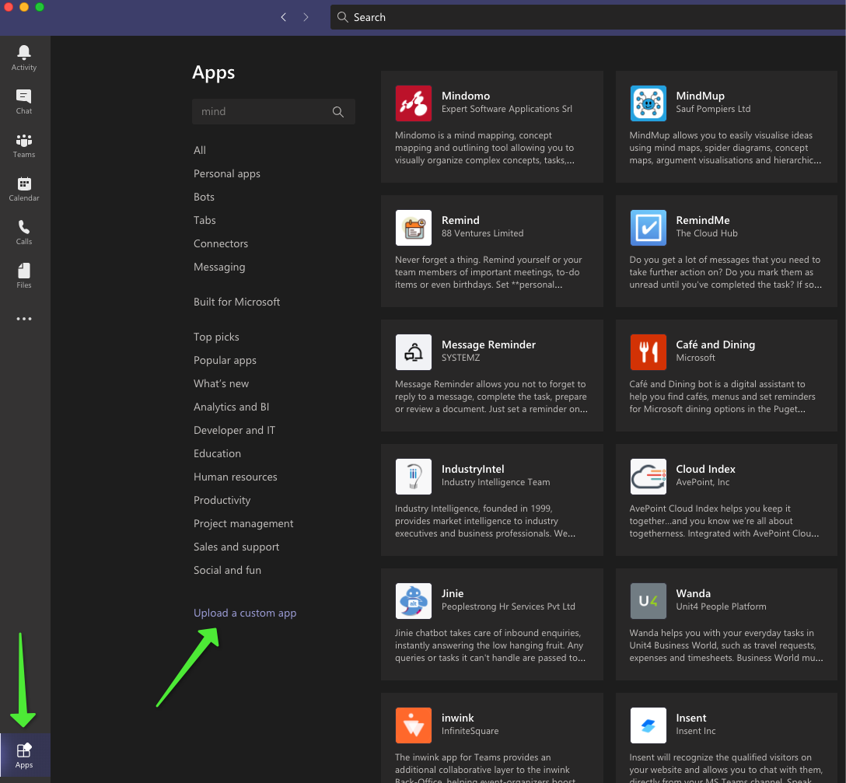Click the apps search field containing mind
Image resolution: width=846 pixels, height=783 pixels.
pos(274,112)
